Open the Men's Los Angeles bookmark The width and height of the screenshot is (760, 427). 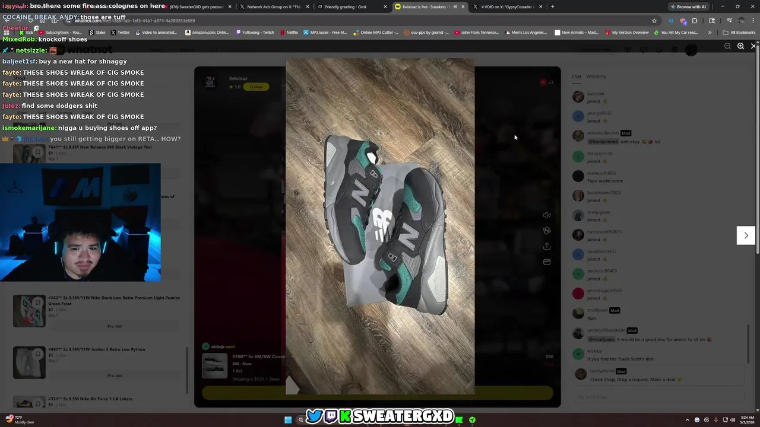click(x=525, y=33)
